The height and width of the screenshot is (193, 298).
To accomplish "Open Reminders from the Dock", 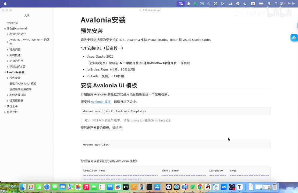I will pos(102,187).
